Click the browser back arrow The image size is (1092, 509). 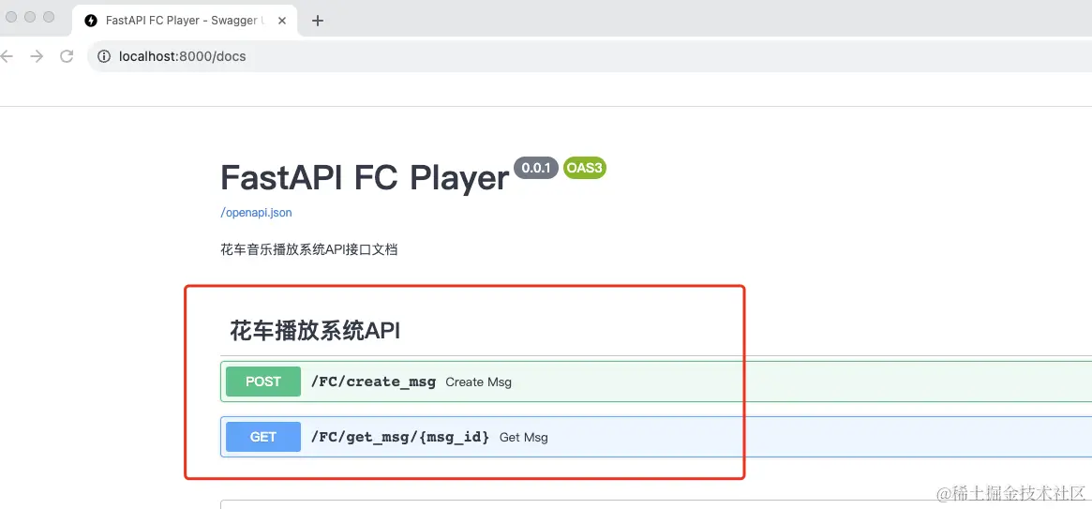pyautogui.click(x=7, y=56)
